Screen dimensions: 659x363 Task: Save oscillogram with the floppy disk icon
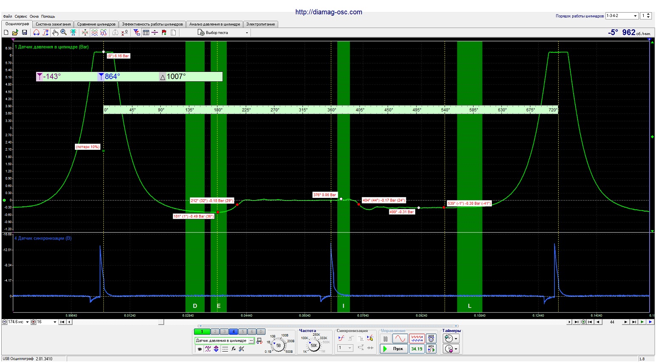[x=25, y=32]
